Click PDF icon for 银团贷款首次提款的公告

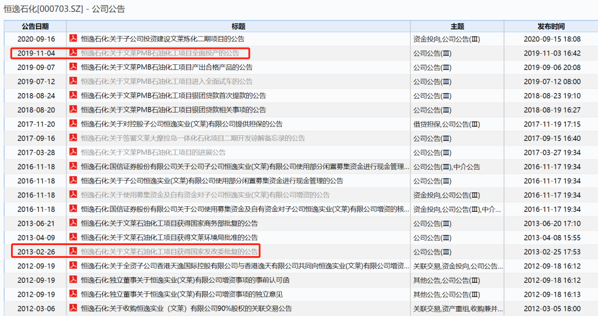click(x=73, y=95)
